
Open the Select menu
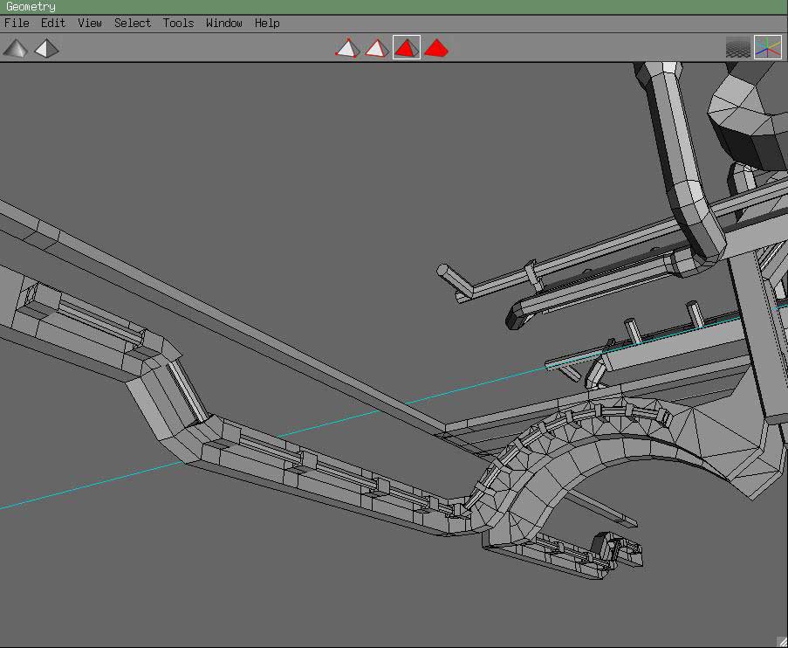point(133,23)
